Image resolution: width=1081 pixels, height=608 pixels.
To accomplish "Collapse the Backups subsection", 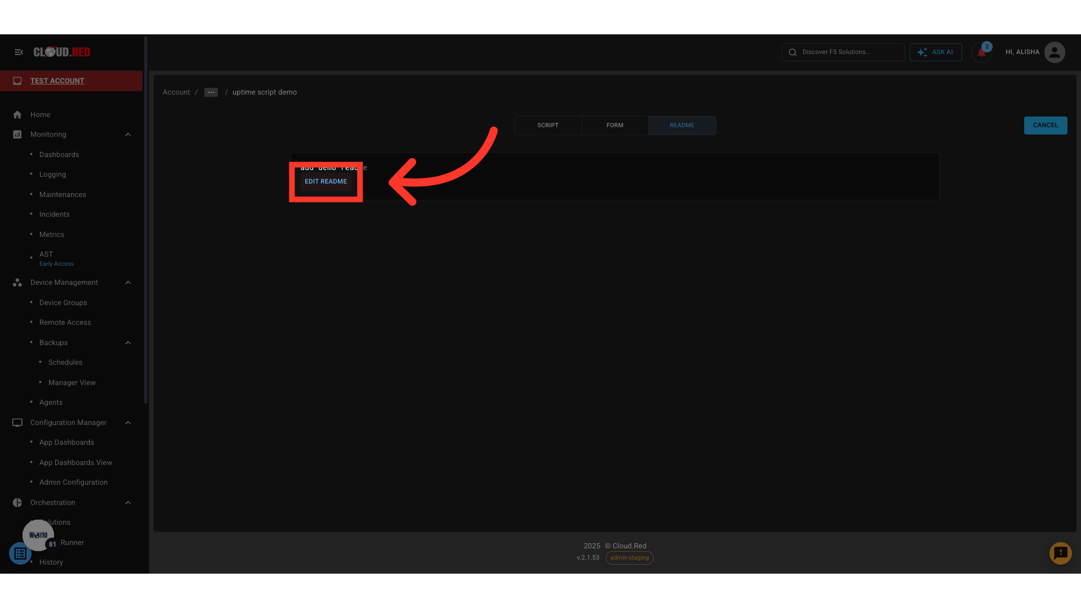I will coord(128,342).
